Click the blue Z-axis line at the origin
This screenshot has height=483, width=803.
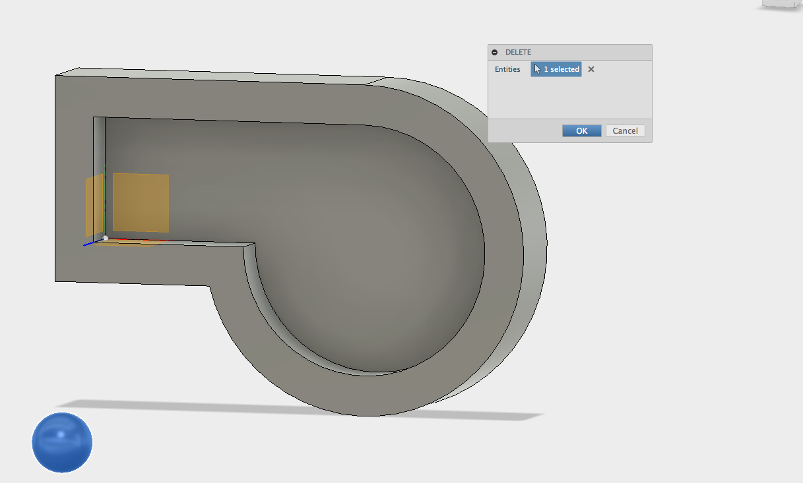click(89, 244)
